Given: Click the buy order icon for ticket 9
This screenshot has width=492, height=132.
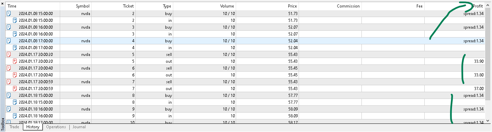Looking at the screenshot, I should tap(9, 109).
